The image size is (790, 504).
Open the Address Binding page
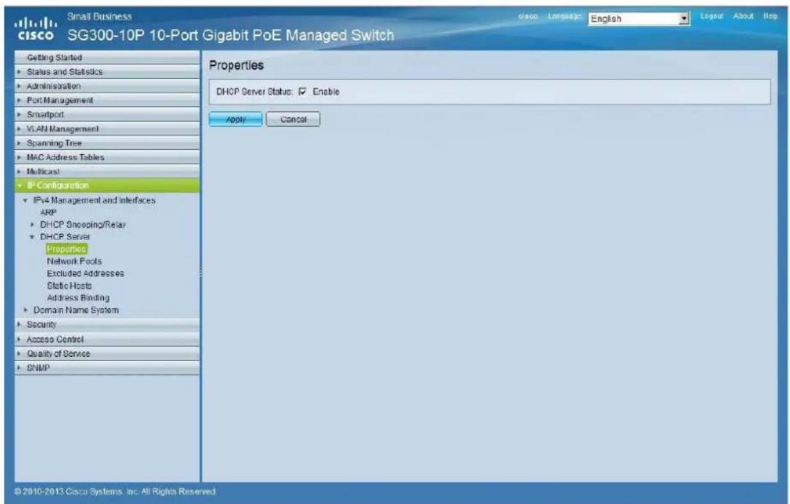pyautogui.click(x=78, y=298)
